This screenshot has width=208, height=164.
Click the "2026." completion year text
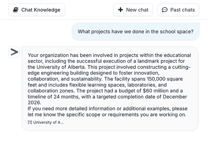coord(35,103)
